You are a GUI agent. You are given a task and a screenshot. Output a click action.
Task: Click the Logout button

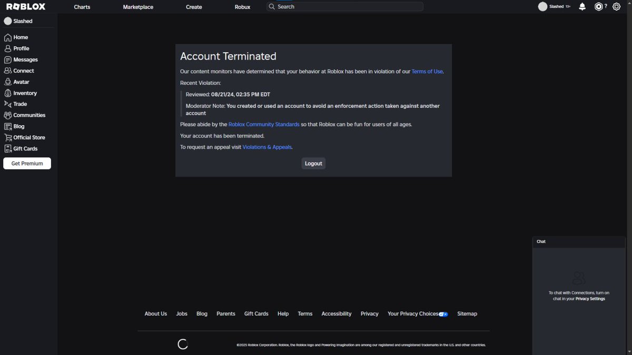coord(313,164)
